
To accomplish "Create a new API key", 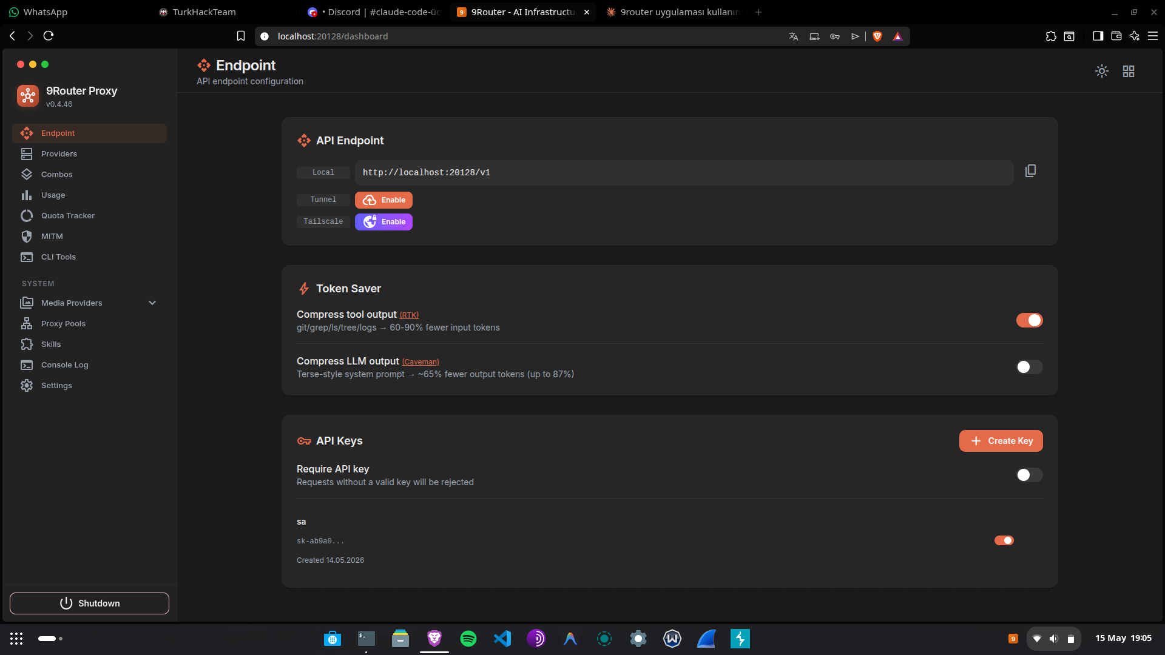I will pos(1001,441).
